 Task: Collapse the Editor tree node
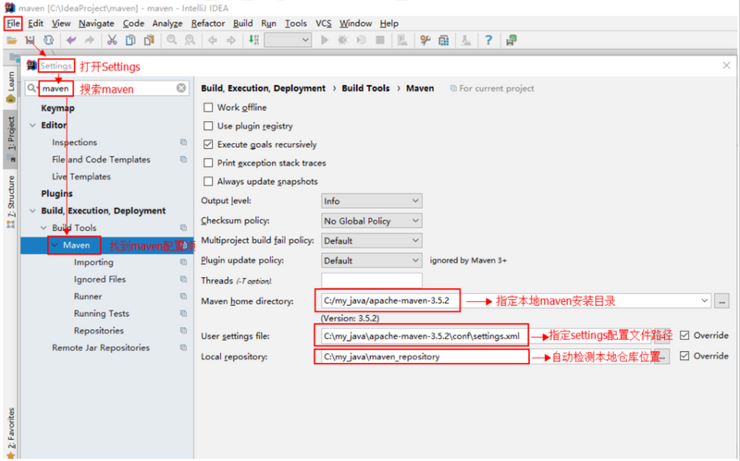[32, 126]
